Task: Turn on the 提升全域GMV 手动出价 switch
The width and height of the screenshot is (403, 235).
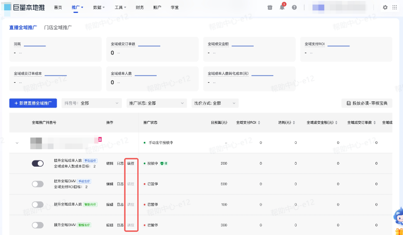Action: (38, 184)
